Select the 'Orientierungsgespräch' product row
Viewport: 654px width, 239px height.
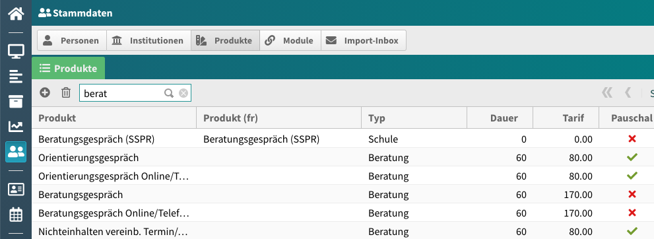pyautogui.click(x=88, y=158)
